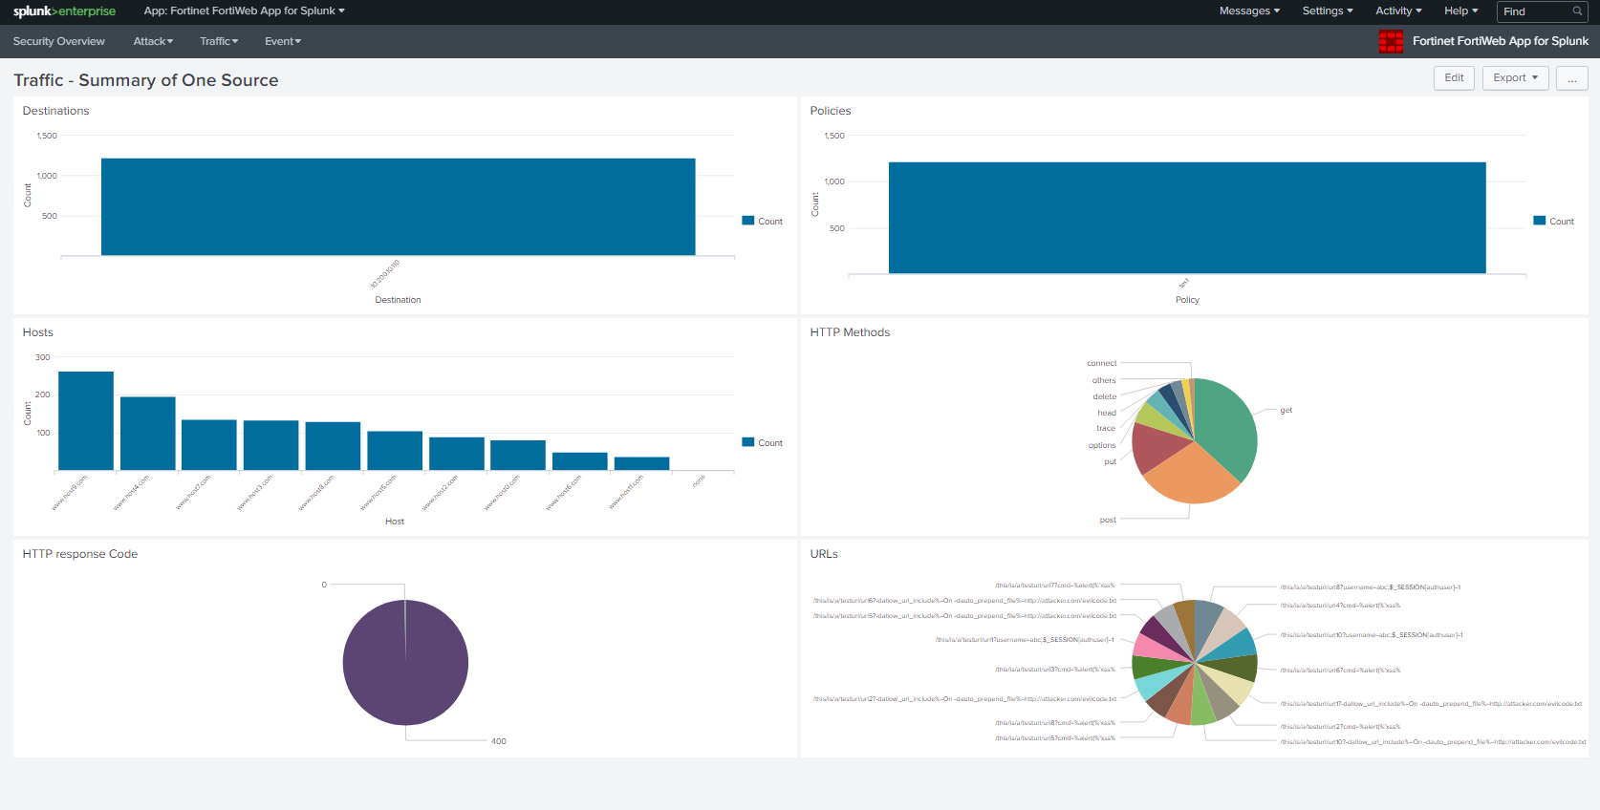Expand the Export dropdown

1515,78
